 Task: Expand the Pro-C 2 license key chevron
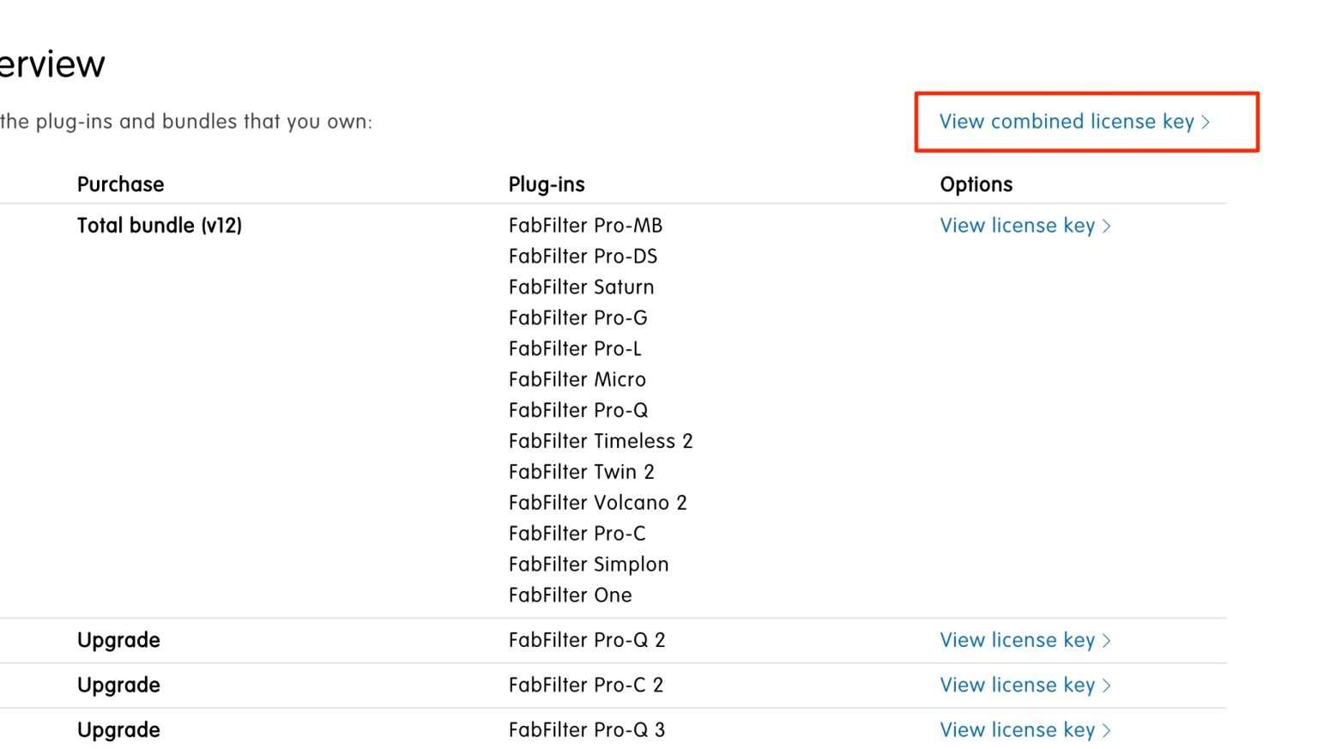coord(1106,685)
